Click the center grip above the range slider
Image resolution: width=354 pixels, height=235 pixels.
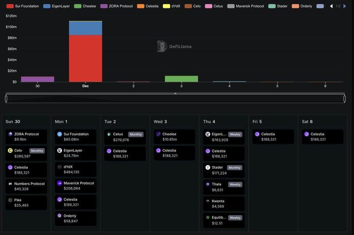175,94
